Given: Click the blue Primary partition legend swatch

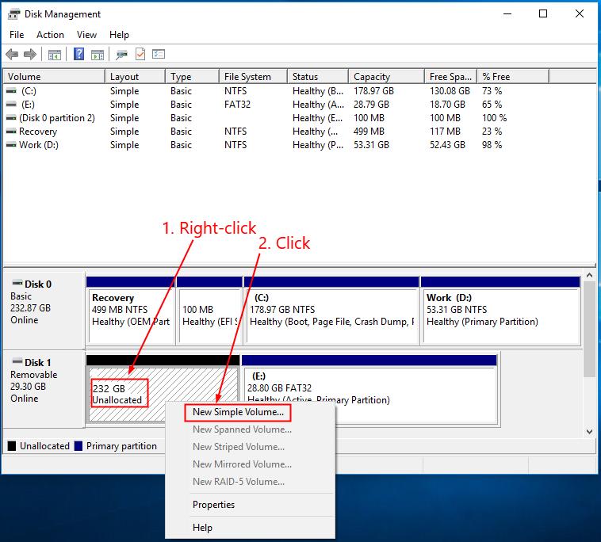Looking at the screenshot, I should (x=78, y=446).
